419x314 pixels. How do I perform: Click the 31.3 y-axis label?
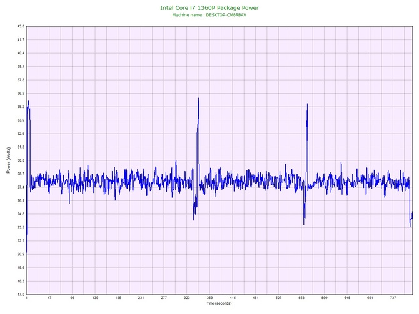(21, 147)
